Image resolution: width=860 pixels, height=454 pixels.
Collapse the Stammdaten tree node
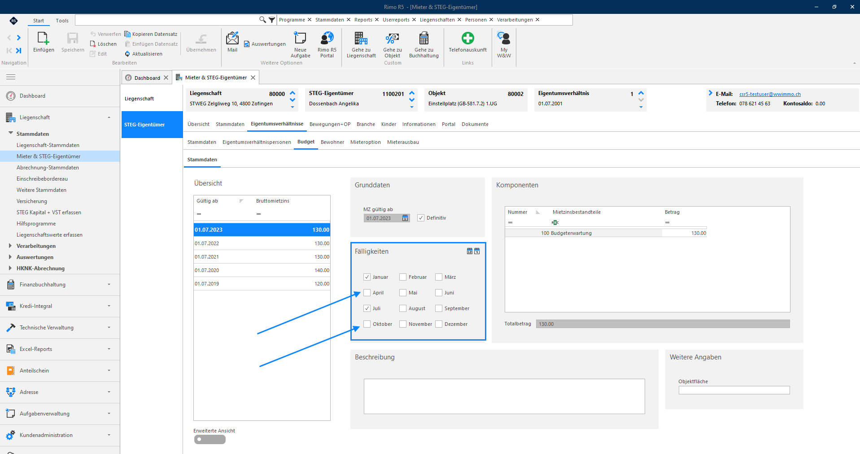tap(10, 133)
